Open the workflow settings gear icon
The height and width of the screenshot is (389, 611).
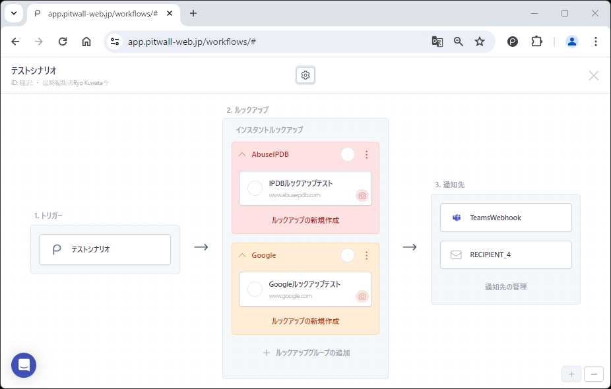305,75
